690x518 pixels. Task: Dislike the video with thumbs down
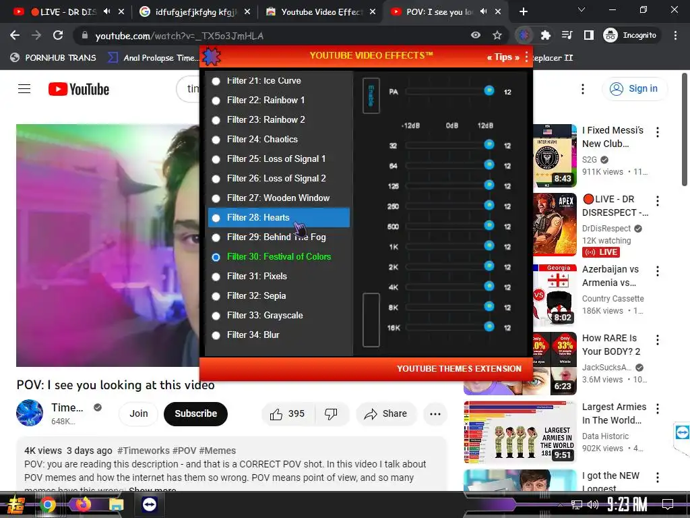(x=332, y=413)
